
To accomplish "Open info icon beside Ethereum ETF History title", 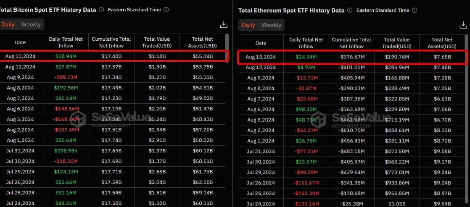I will click(350, 10).
